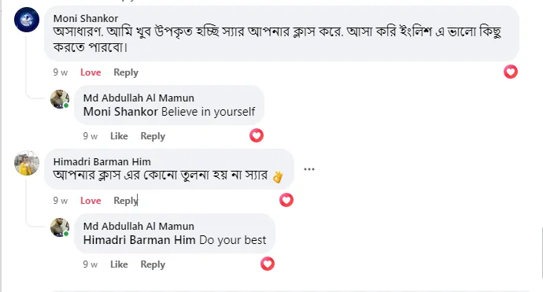Viewport: 543px width, 292px height.
Task: Click the heart reaction on Himadri Barman Him's comment
Action: click(286, 200)
